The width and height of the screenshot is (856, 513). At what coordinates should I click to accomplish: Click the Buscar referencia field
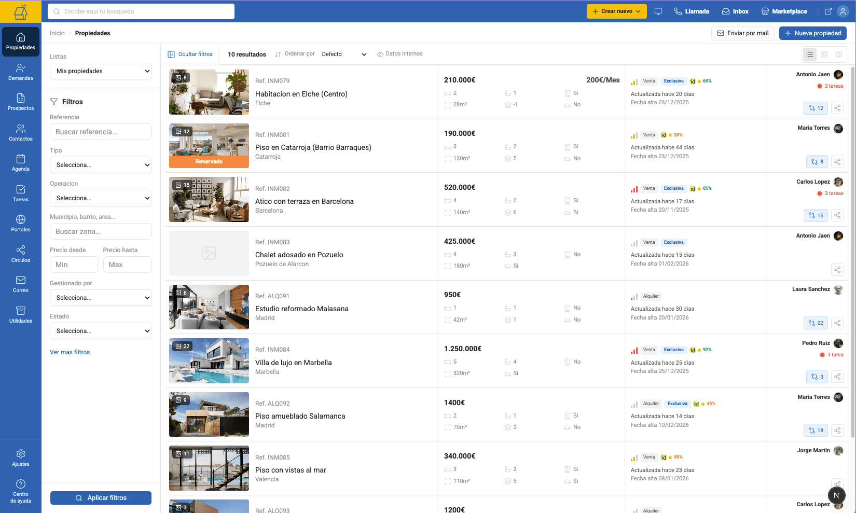coord(101,132)
